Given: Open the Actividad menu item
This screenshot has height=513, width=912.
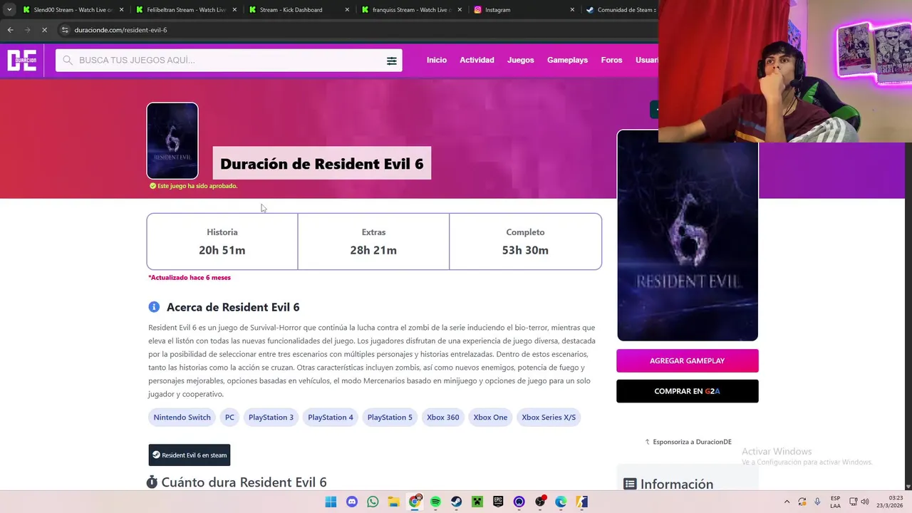Looking at the screenshot, I should [477, 60].
